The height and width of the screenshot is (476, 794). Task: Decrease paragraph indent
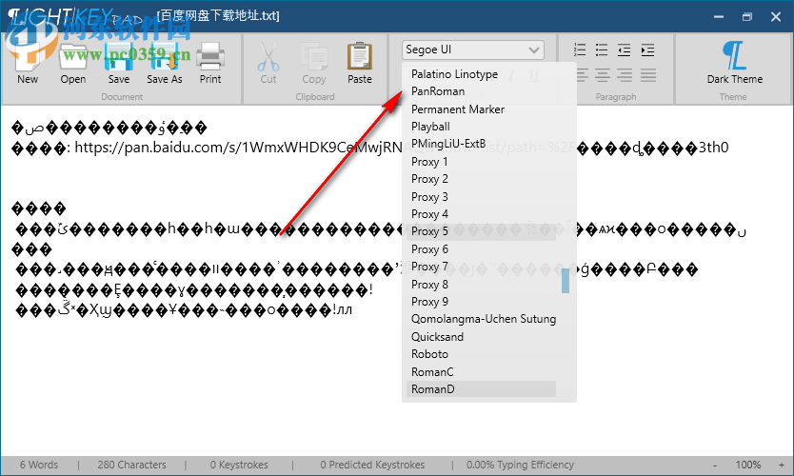624,50
